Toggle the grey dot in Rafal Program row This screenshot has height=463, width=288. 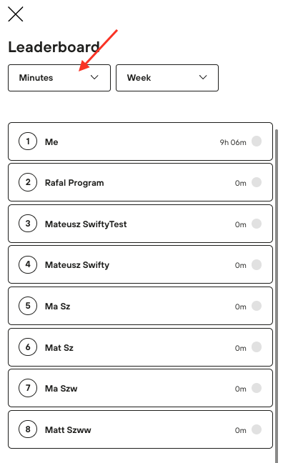(x=257, y=182)
